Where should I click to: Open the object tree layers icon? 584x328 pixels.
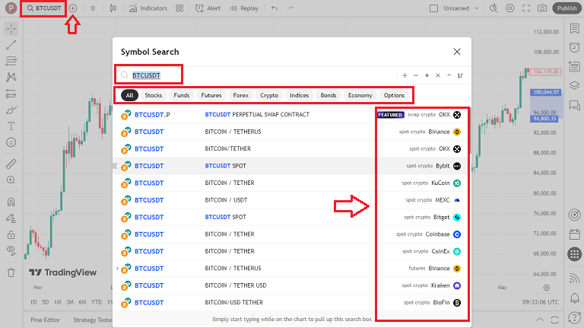pyautogui.click(x=574, y=85)
